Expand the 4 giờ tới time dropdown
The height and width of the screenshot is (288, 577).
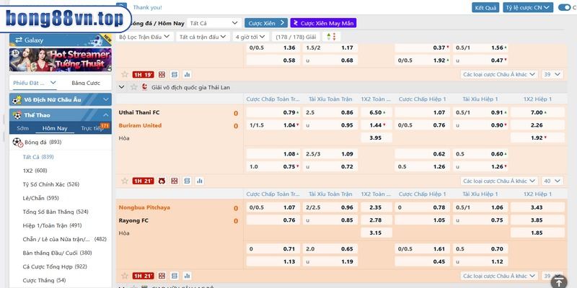tap(250, 37)
